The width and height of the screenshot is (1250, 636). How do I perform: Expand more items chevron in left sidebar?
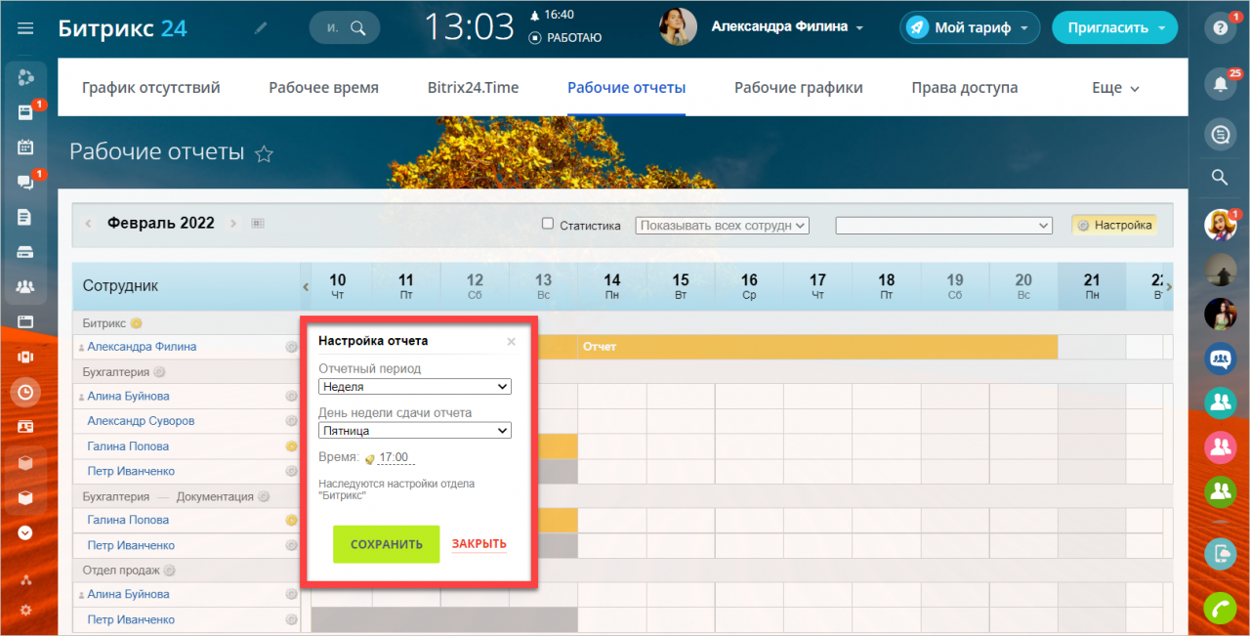pos(25,532)
